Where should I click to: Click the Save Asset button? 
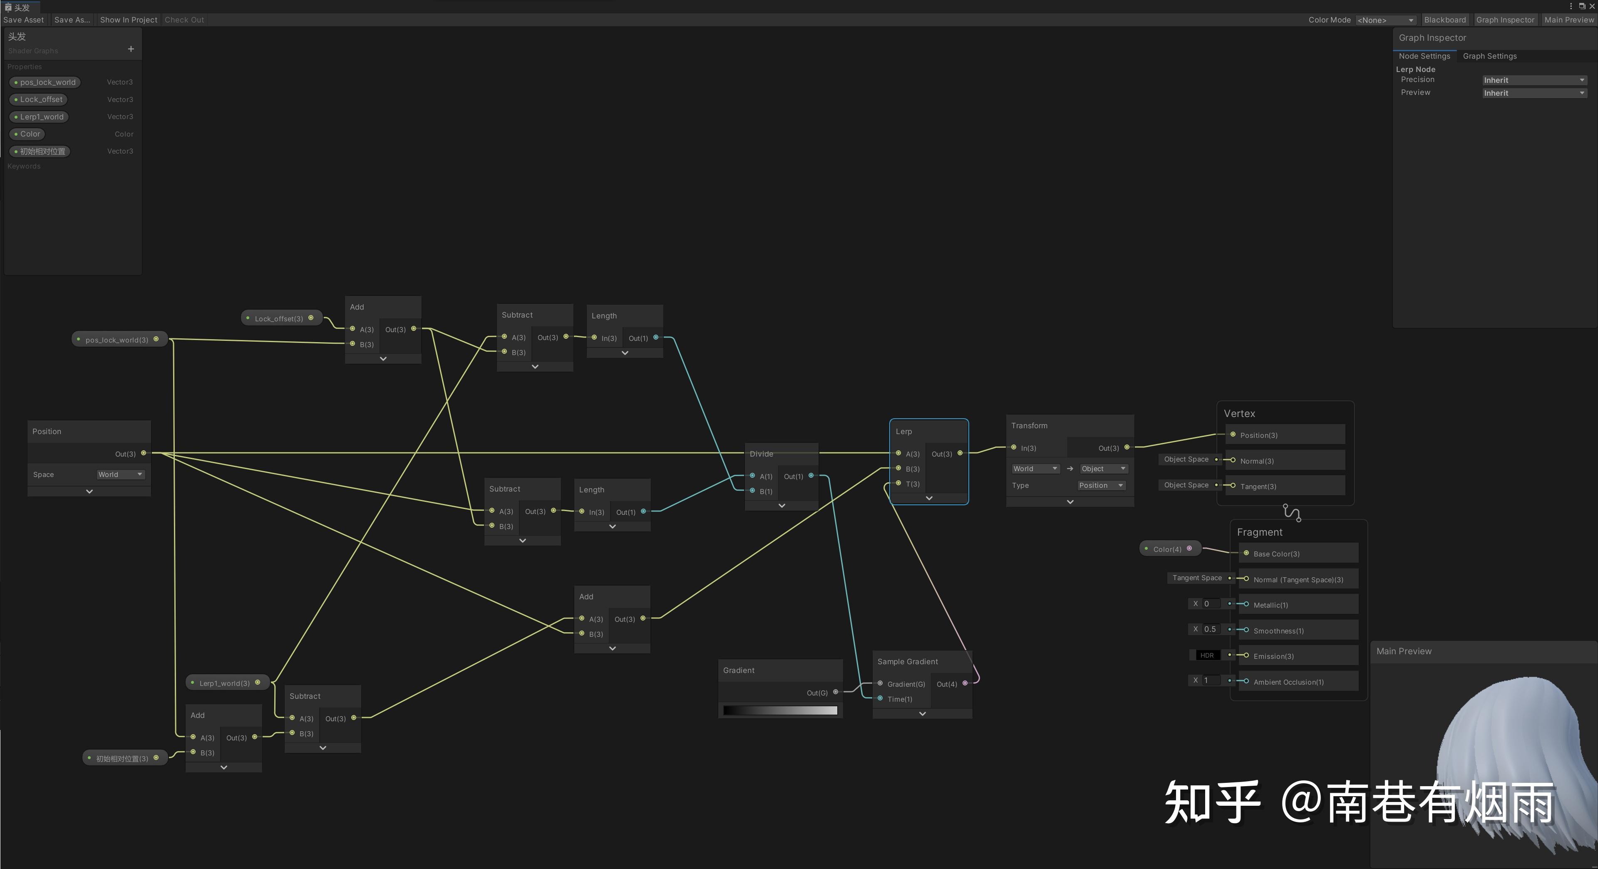pos(23,20)
